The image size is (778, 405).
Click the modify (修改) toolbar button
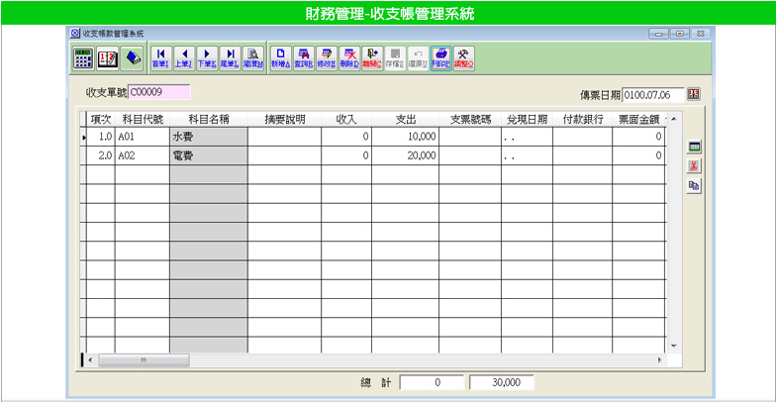(326, 57)
